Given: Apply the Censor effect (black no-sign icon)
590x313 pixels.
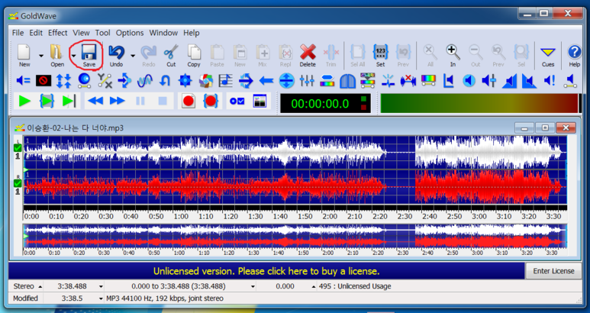Looking at the screenshot, I should [x=44, y=80].
